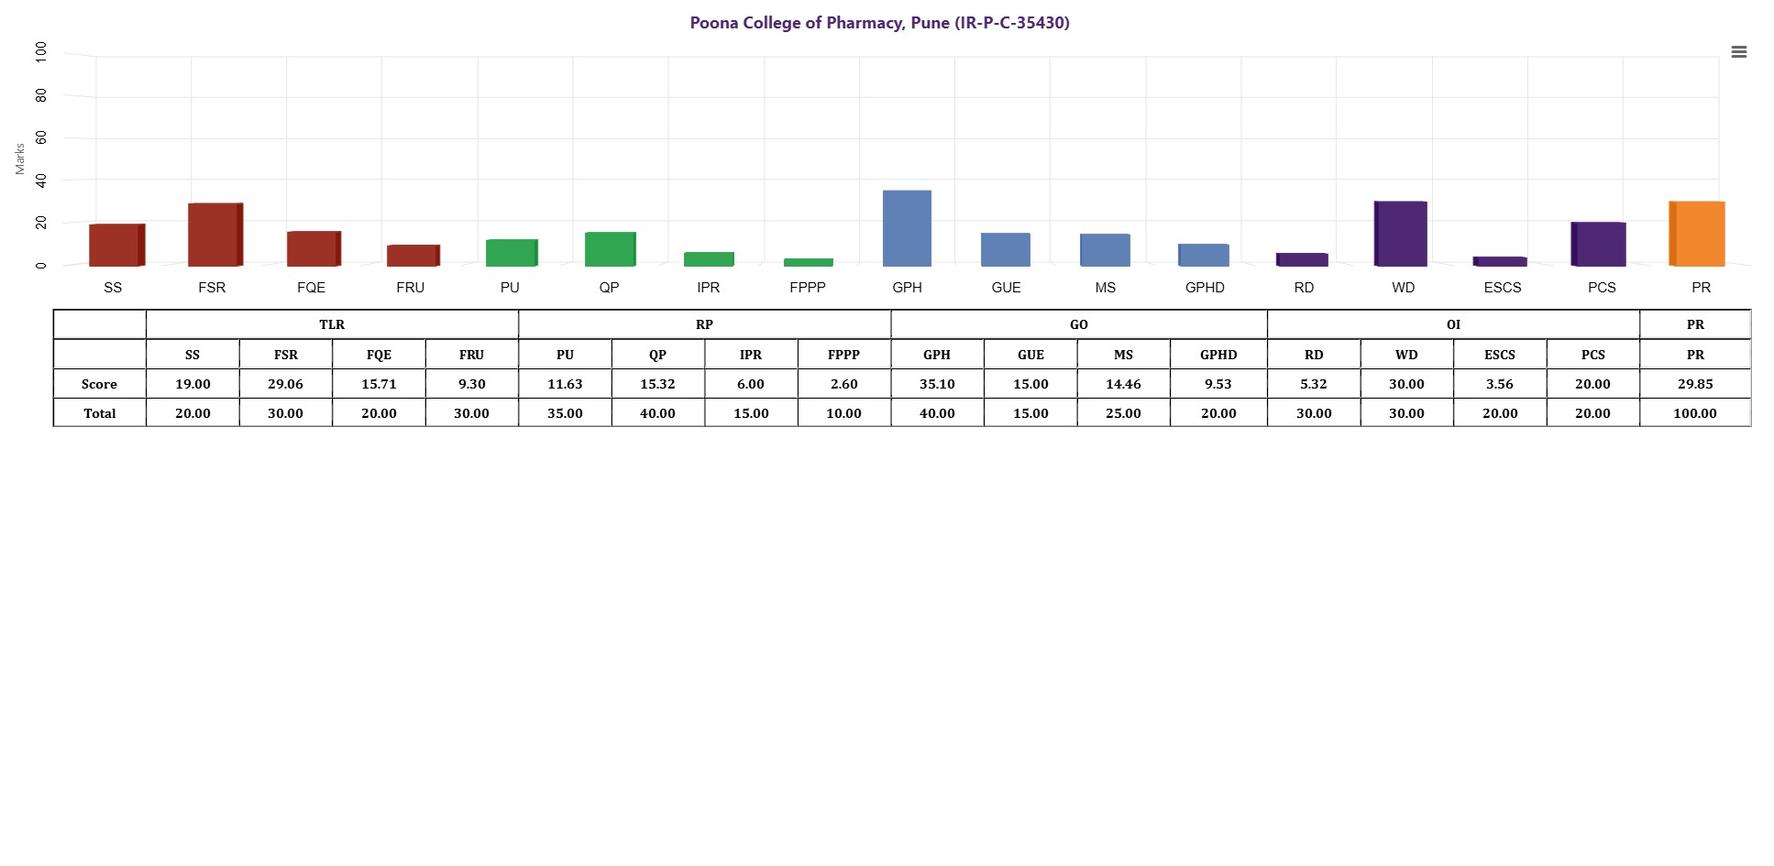Click the OI group header in table

click(1453, 324)
